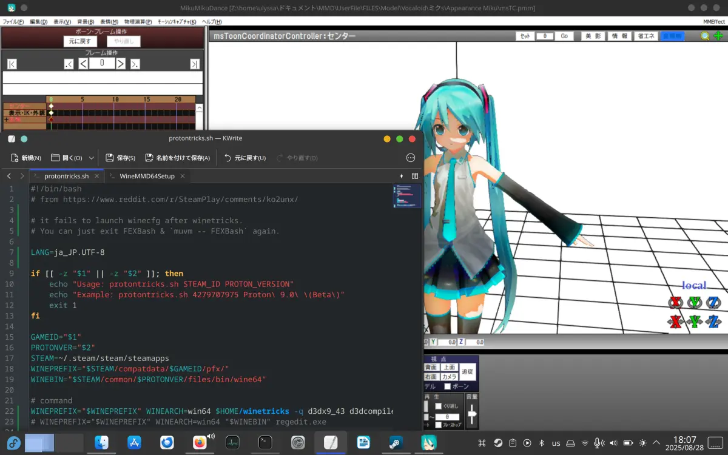Open the MMEffect menu
728x455 pixels.
tap(714, 22)
